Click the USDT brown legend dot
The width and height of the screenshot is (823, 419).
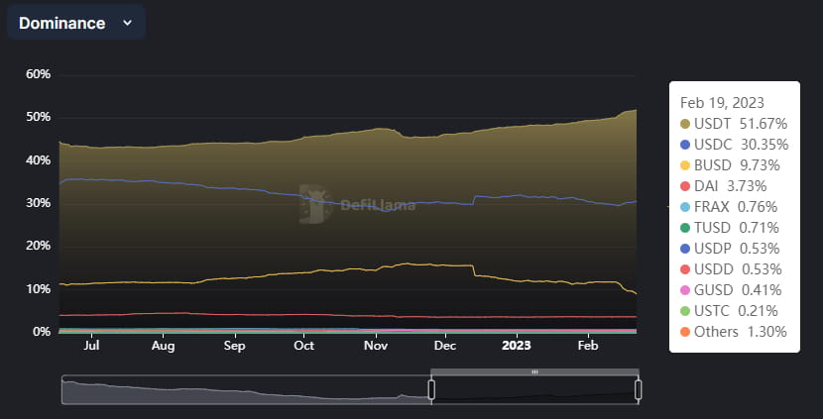(x=684, y=124)
